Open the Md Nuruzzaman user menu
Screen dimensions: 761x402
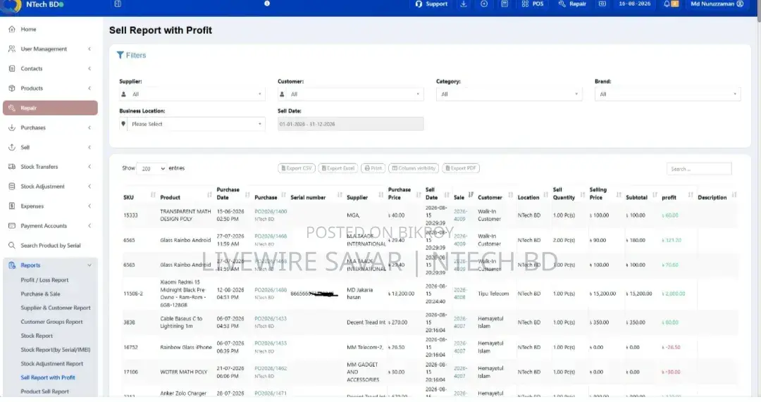[x=717, y=4]
